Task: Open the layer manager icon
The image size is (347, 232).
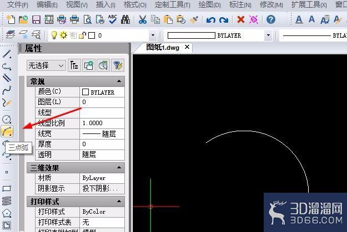Action: pos(11,35)
